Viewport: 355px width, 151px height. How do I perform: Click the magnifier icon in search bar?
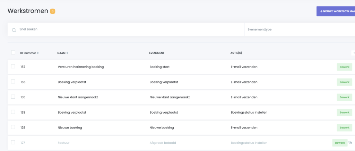click(14, 30)
